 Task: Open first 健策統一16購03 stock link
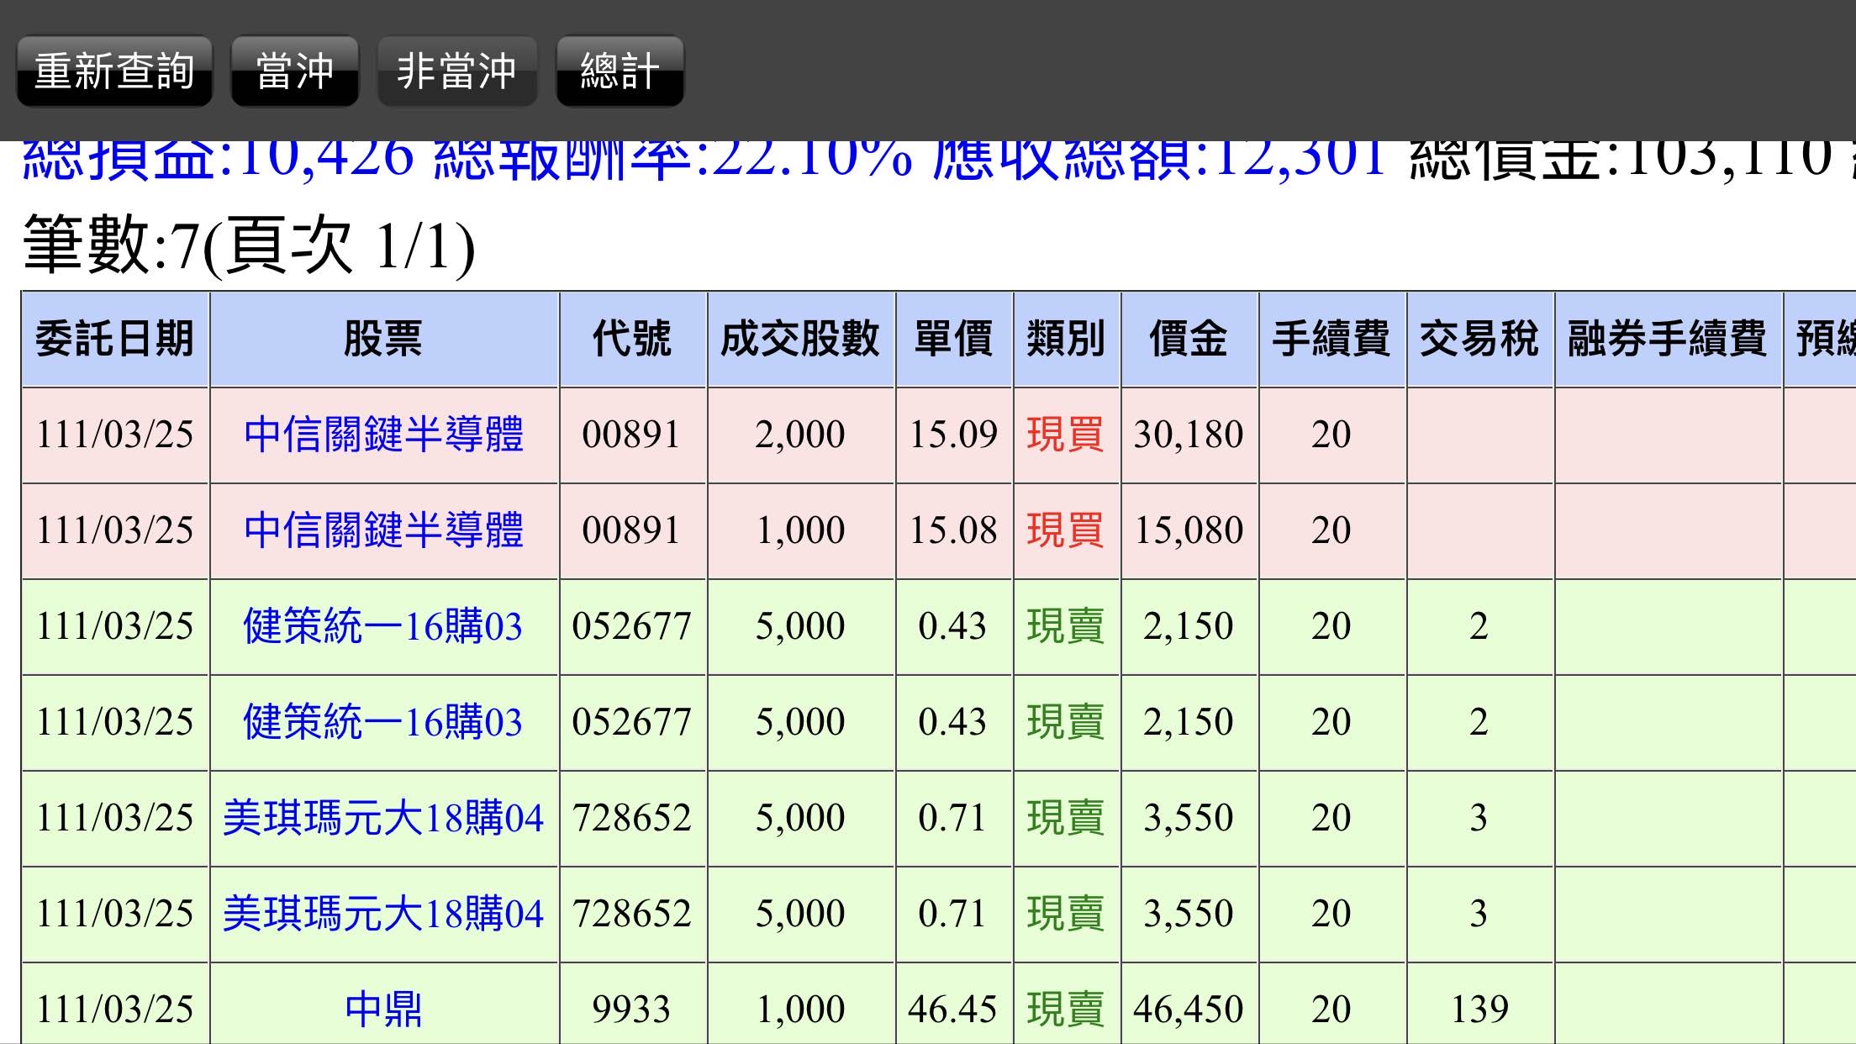[383, 626]
